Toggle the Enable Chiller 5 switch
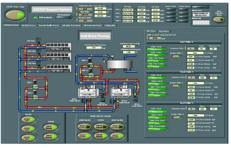This screenshot has height=148, width=231. click(x=176, y=117)
